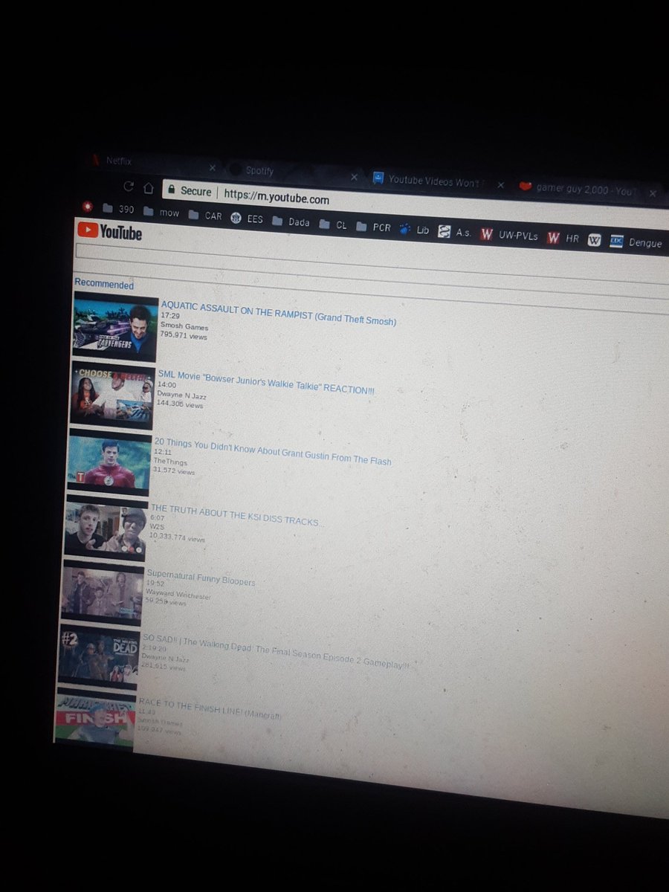Open the HR bookmark
Screen dimensions: 669x892
(563, 238)
